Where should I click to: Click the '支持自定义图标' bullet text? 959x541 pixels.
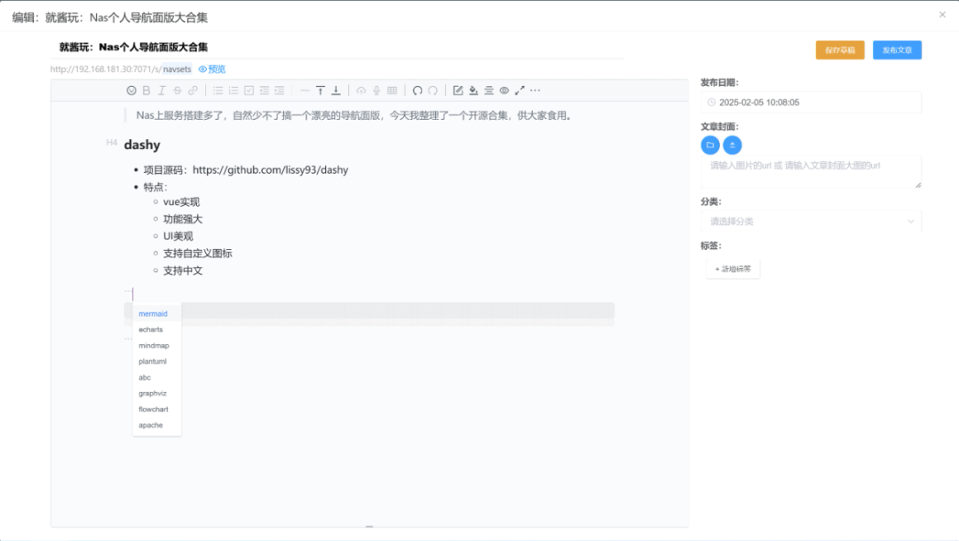click(197, 254)
